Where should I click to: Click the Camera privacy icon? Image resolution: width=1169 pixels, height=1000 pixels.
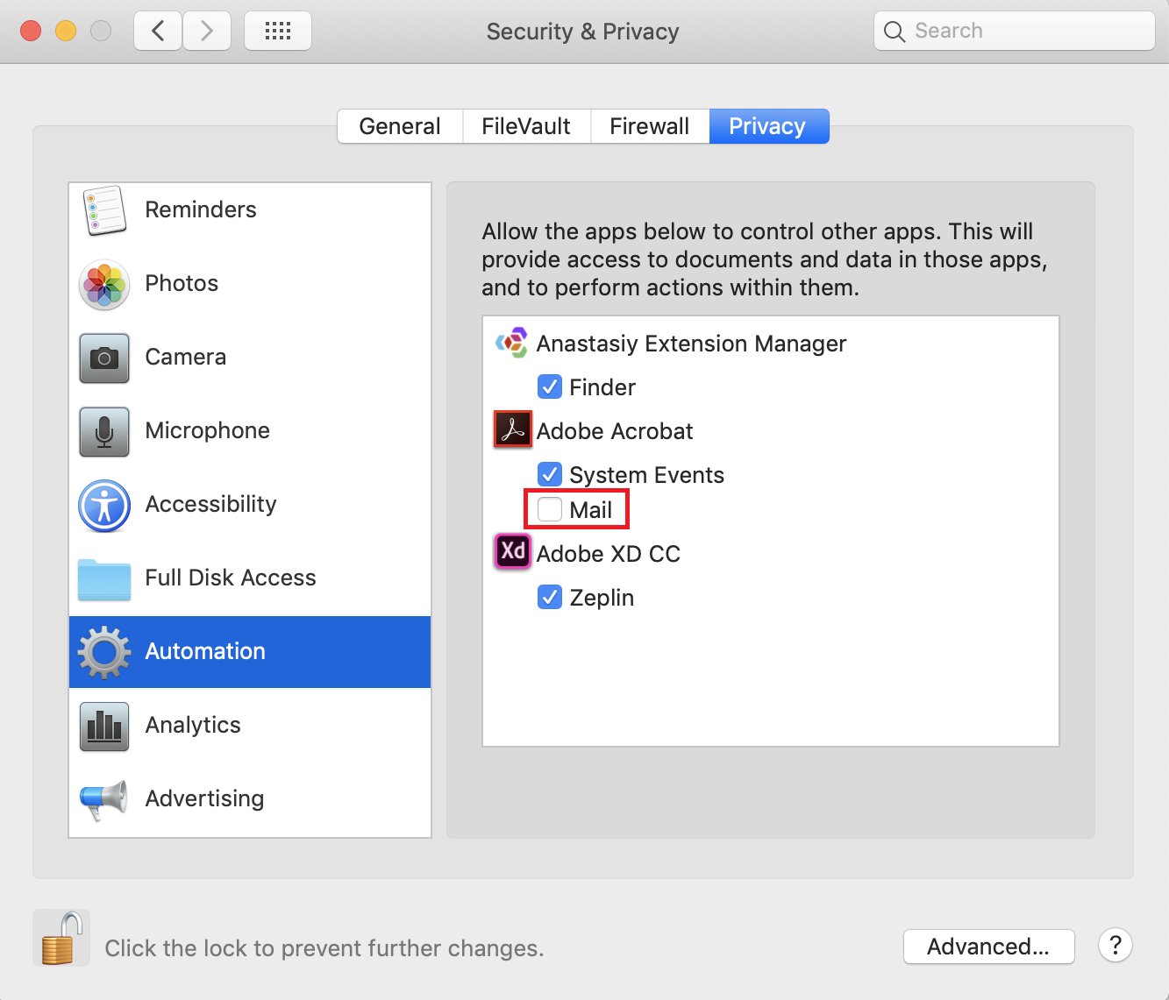click(103, 358)
